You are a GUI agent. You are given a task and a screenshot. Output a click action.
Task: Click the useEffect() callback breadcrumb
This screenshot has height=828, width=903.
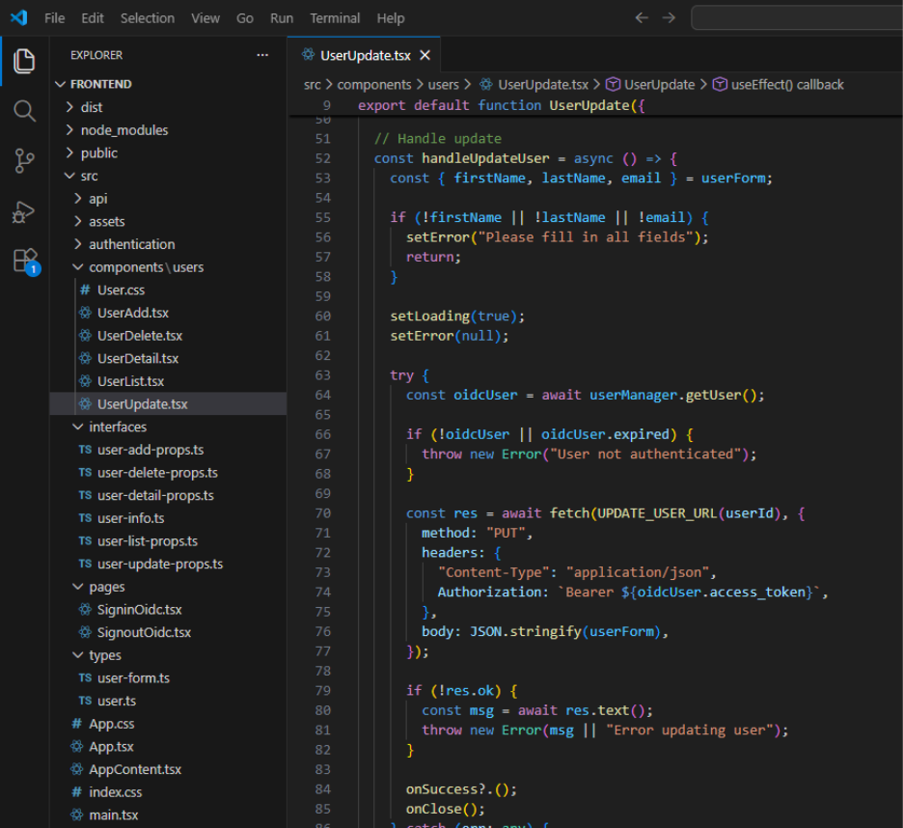tap(786, 85)
